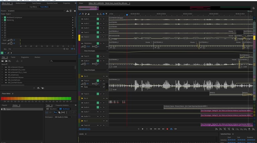This screenshot has height=143, width=257.
Task: Toggle power for Mastering effect
Action: [5, 20]
